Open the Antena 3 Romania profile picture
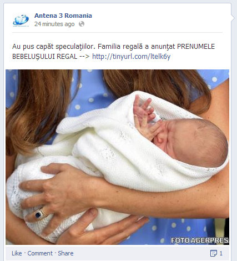237x261 pixels. click(x=21, y=20)
